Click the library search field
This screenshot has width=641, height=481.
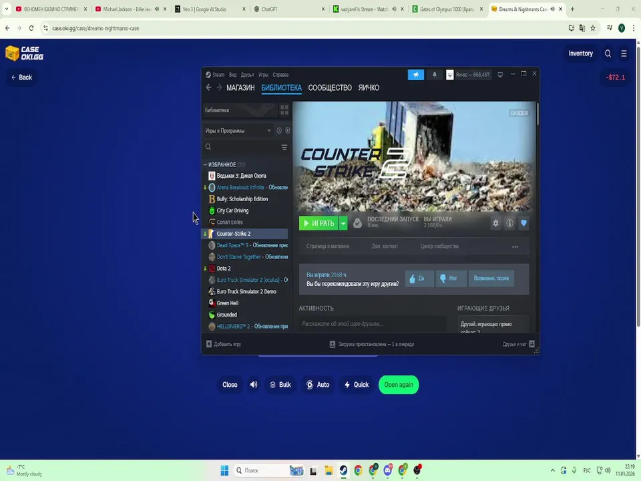click(x=241, y=147)
